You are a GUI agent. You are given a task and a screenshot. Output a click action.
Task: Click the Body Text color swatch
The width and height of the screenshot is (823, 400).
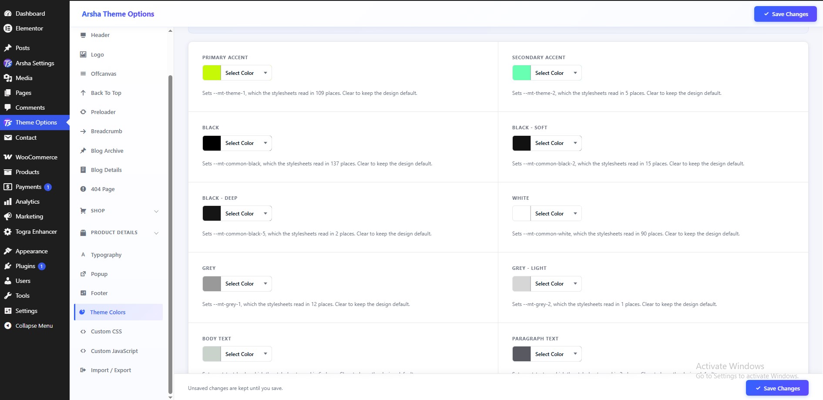212,354
